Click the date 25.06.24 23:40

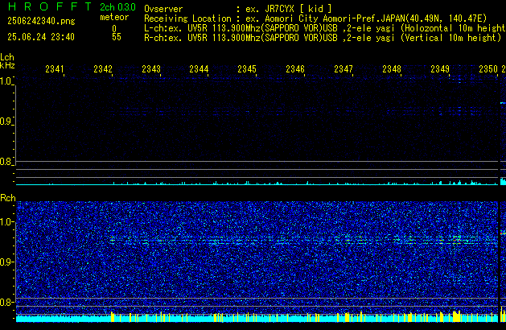click(41, 37)
